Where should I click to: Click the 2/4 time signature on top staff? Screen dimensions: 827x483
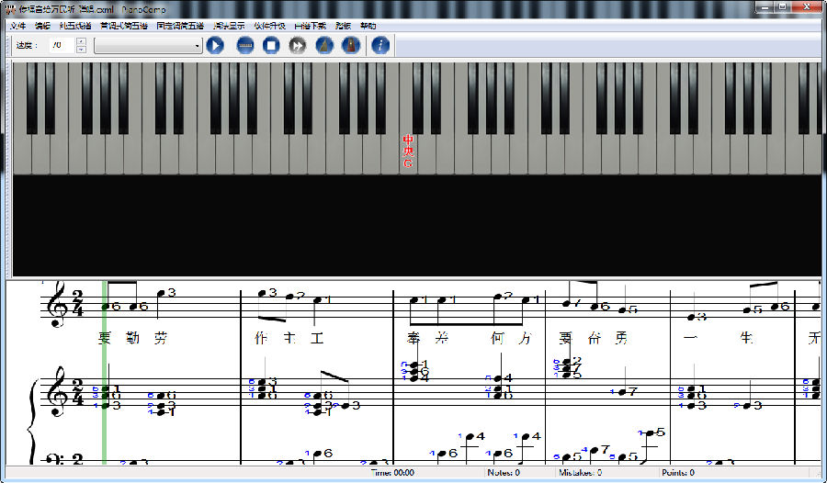[x=77, y=304]
